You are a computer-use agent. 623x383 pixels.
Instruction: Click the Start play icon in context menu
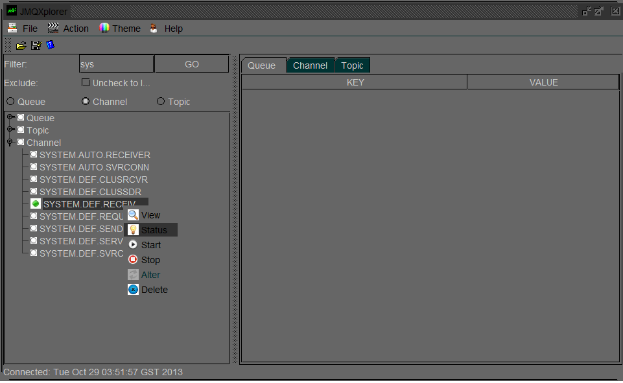[134, 245]
